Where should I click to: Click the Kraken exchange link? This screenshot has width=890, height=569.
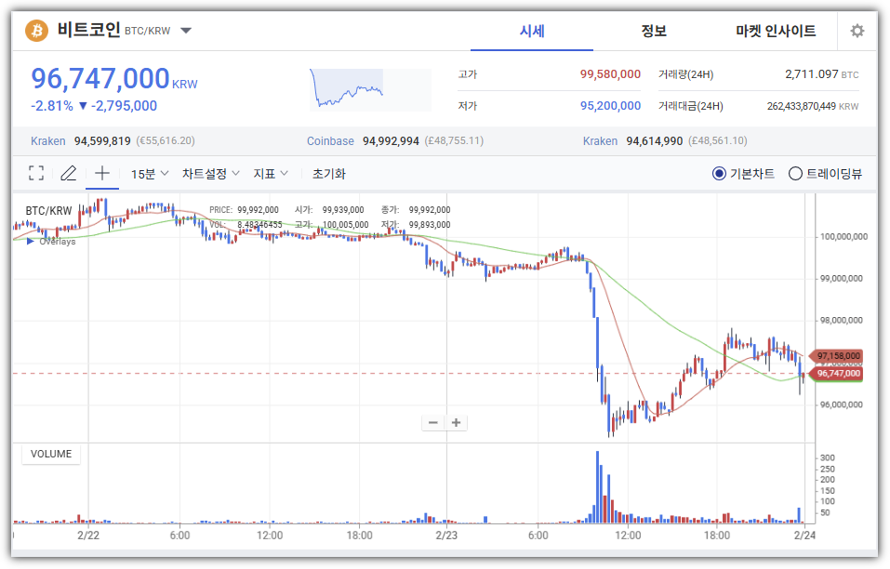[46, 140]
